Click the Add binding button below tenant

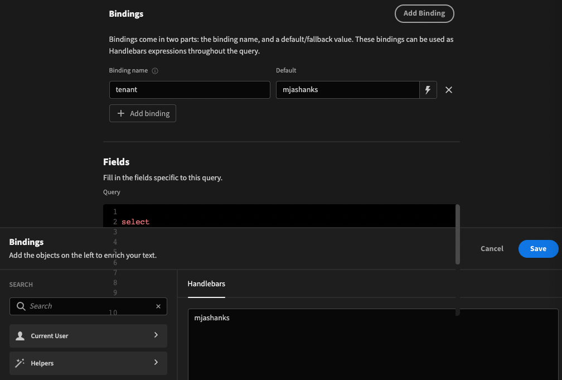tap(142, 113)
